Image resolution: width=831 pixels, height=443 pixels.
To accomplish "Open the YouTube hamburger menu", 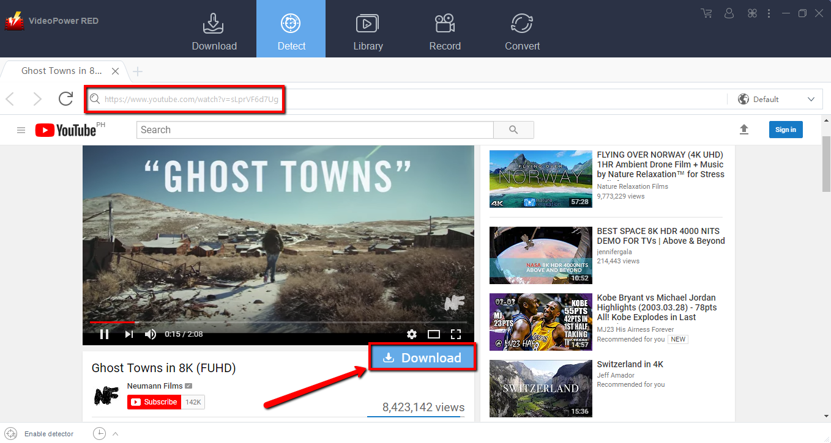I will pyautogui.click(x=21, y=130).
